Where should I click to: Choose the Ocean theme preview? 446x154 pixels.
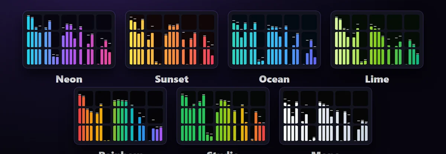tap(274, 40)
